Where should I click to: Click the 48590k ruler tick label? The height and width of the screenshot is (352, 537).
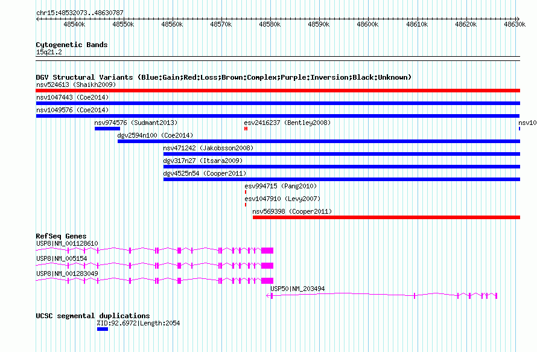[319, 24]
